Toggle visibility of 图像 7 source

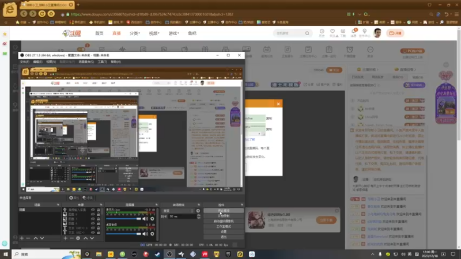pyautogui.click(x=93, y=219)
